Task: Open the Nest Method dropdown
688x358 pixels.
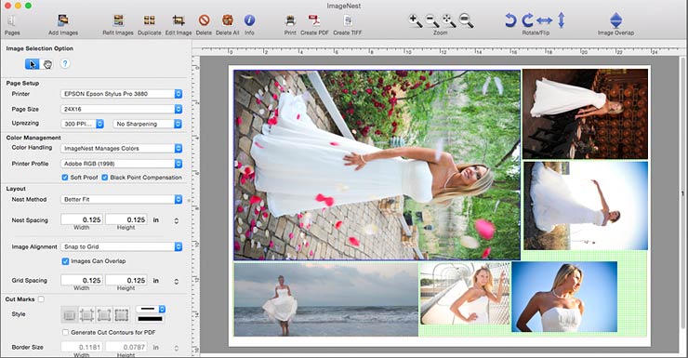Action: pos(121,199)
